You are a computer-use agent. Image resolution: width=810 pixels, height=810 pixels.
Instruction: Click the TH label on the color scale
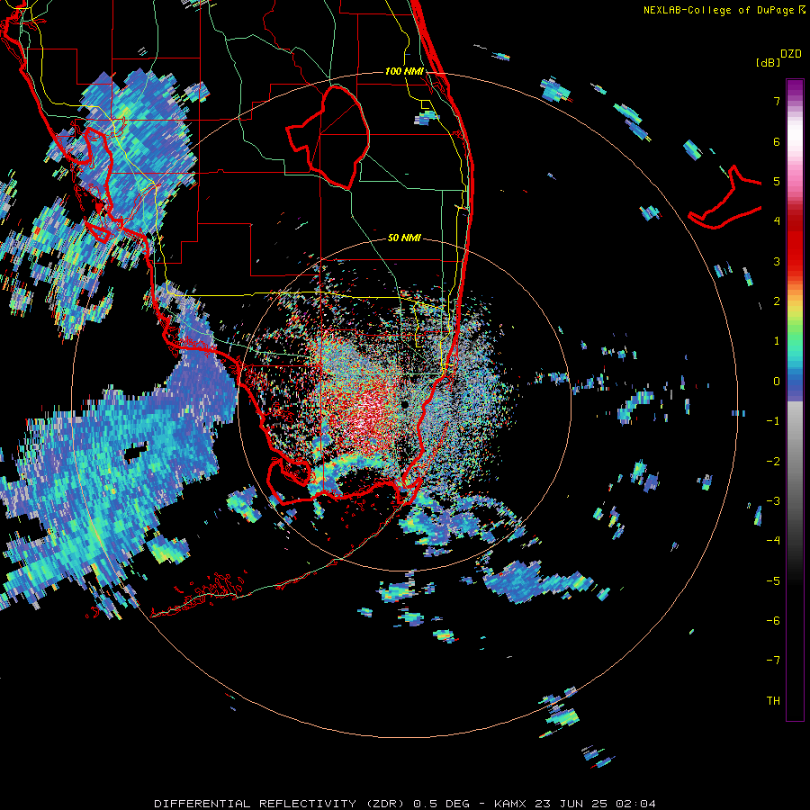tap(773, 701)
